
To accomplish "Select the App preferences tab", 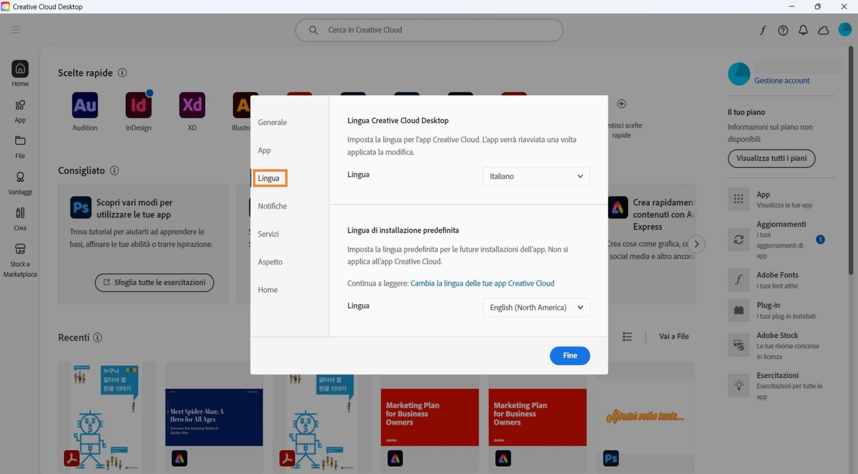I will (x=264, y=151).
